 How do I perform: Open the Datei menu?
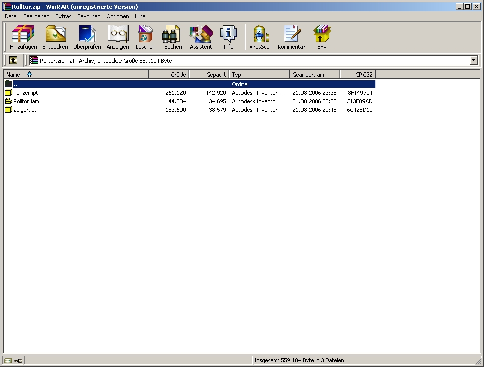11,16
